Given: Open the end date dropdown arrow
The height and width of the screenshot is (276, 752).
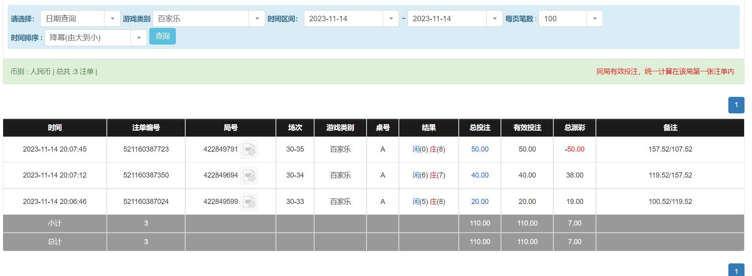Looking at the screenshot, I should [494, 19].
